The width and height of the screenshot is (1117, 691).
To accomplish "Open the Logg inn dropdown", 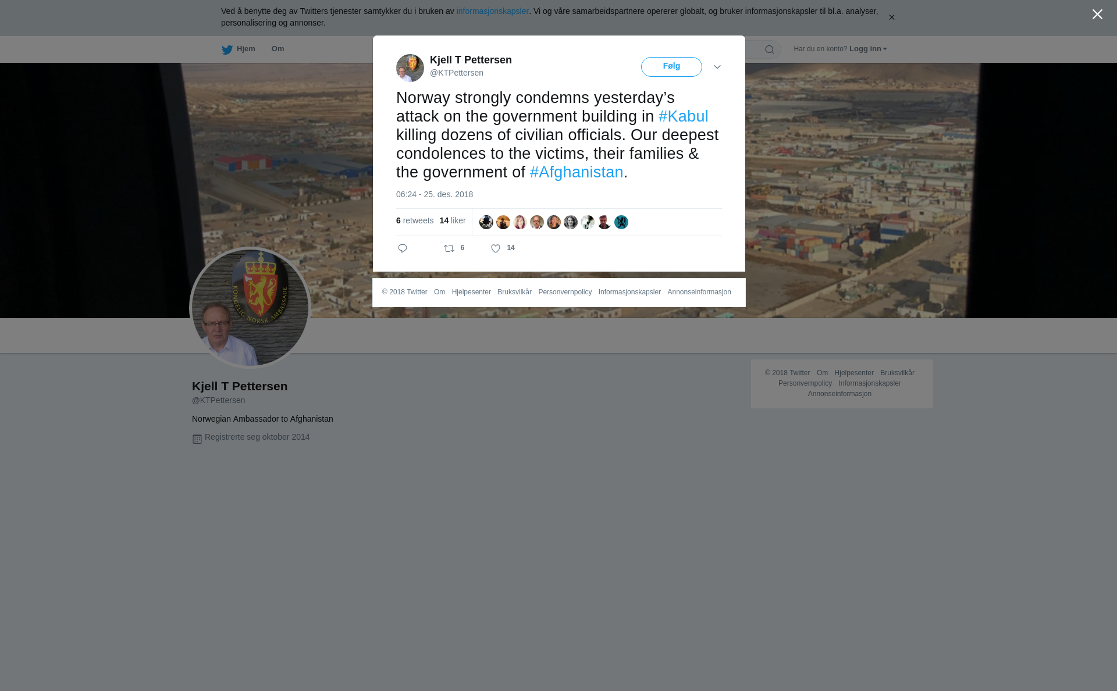I will [x=867, y=49].
